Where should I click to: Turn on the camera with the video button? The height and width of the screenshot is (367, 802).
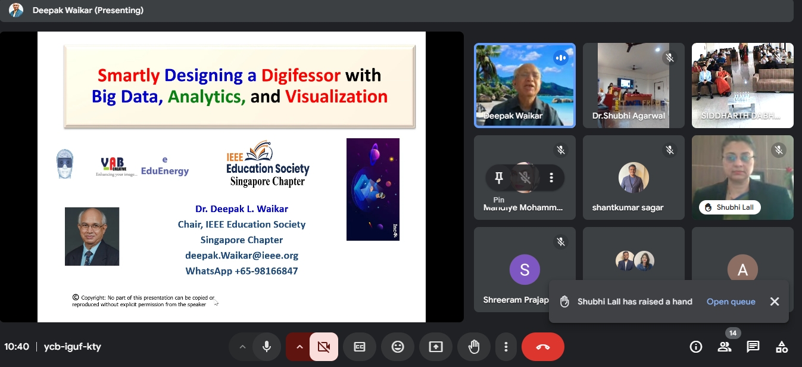pyautogui.click(x=324, y=347)
